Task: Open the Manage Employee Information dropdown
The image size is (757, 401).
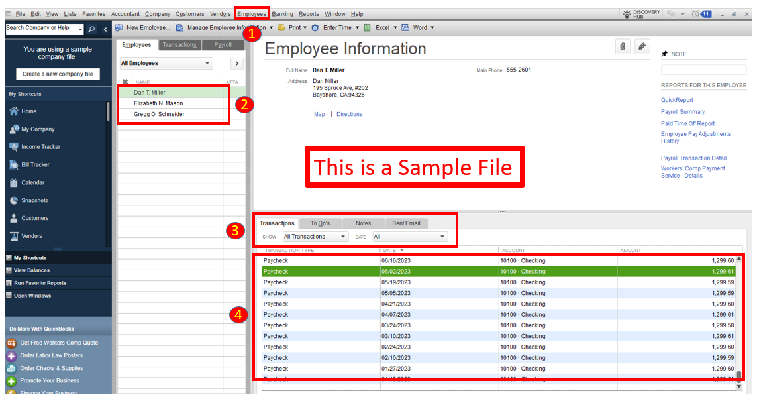Action: [271, 28]
